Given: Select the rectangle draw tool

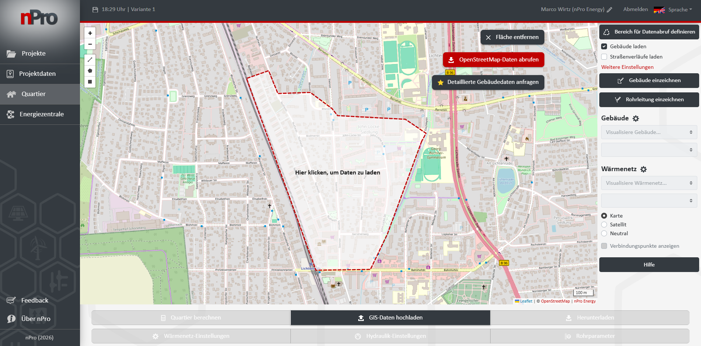Looking at the screenshot, I should point(90,82).
